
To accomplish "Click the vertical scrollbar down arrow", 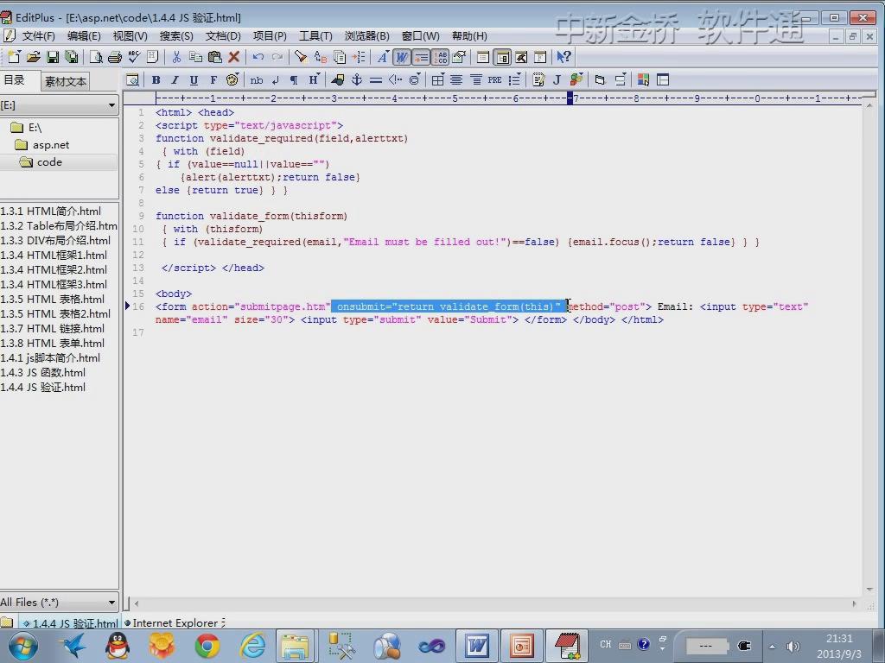I will (x=869, y=589).
